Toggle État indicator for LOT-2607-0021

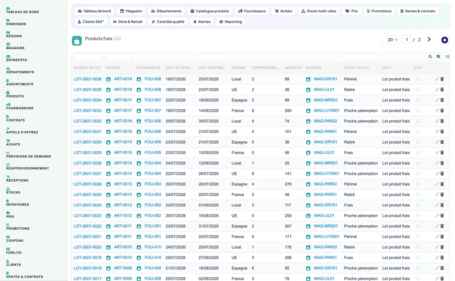click(x=418, y=237)
